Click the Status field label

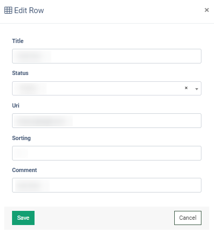click(20, 73)
